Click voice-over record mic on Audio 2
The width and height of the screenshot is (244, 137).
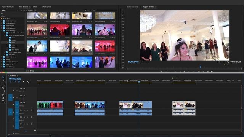pyautogui.click(x=31, y=117)
